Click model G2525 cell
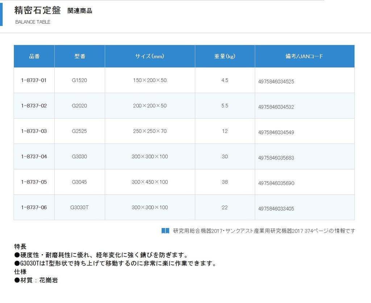The image size is (371, 303). tap(80, 131)
